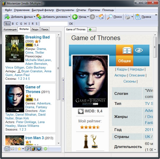160x159 pixels.
Task: Click the green checkmark icon in bottom toolbar
Action: tap(45, 149)
